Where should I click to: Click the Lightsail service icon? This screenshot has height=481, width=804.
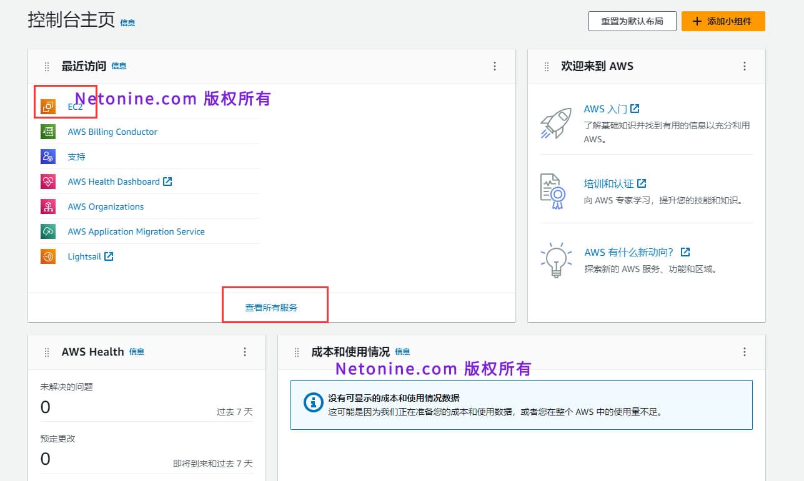click(48, 256)
